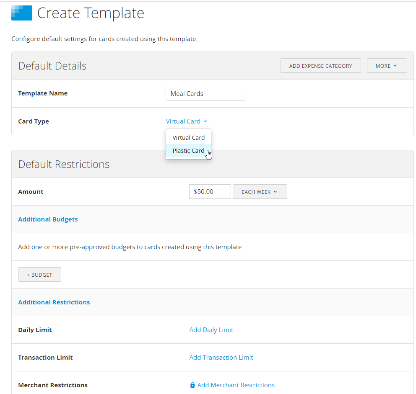Open the EACH WEEK frequency dropdown
The width and height of the screenshot is (416, 394).
click(260, 191)
